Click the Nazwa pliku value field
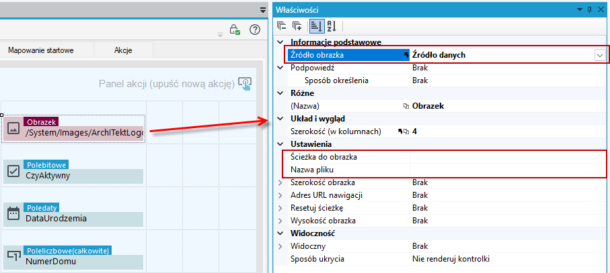Viewport: 610px width, 273px height. pos(508,170)
